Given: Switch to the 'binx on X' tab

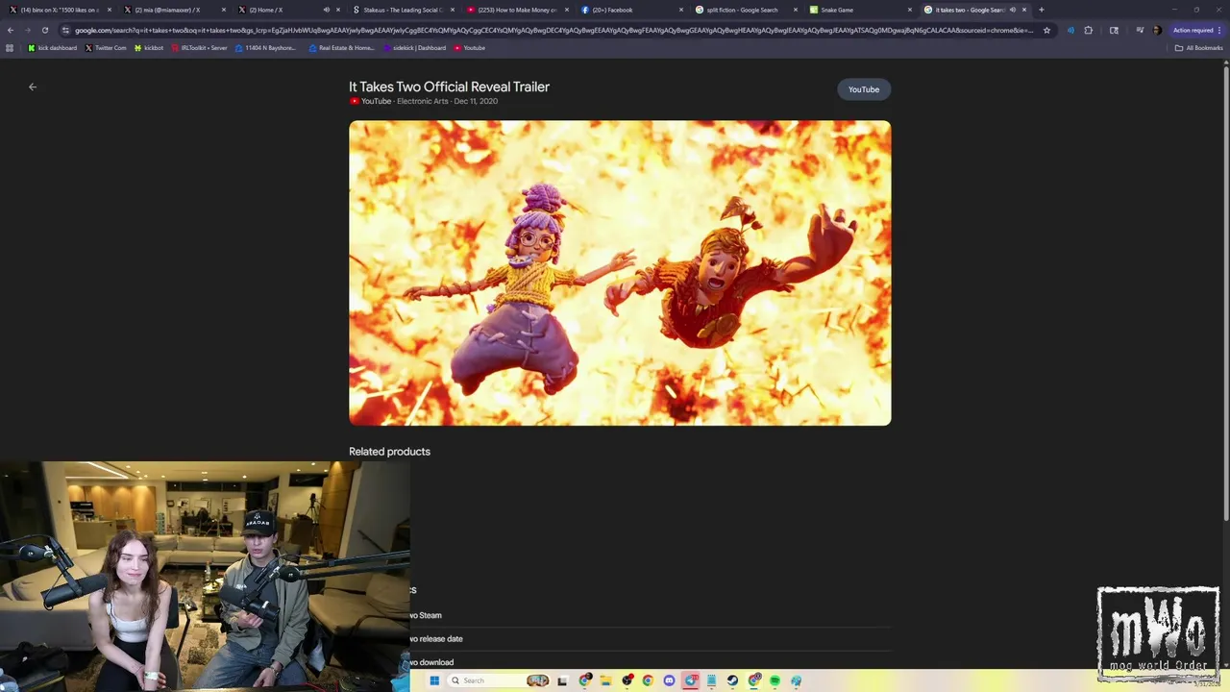Looking at the screenshot, I should (60, 10).
